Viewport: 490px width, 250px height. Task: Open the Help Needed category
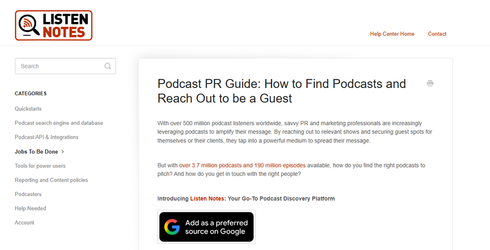point(30,208)
